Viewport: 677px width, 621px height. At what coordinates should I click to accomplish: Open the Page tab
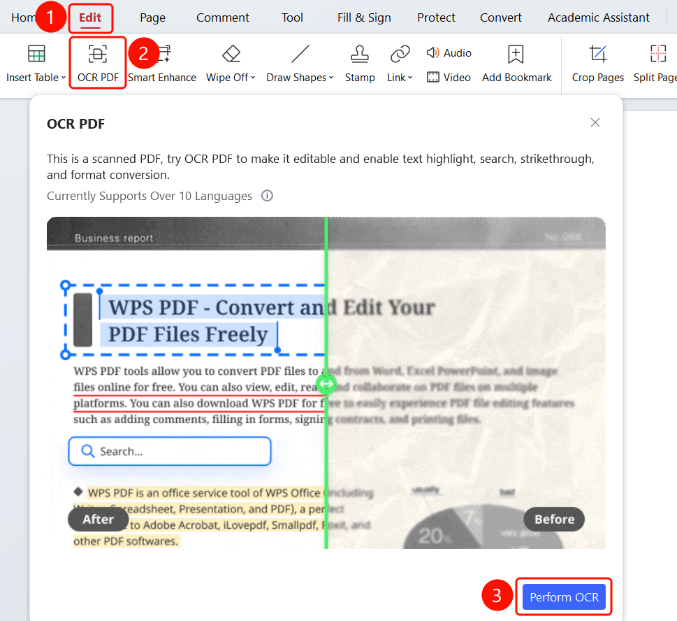152,17
